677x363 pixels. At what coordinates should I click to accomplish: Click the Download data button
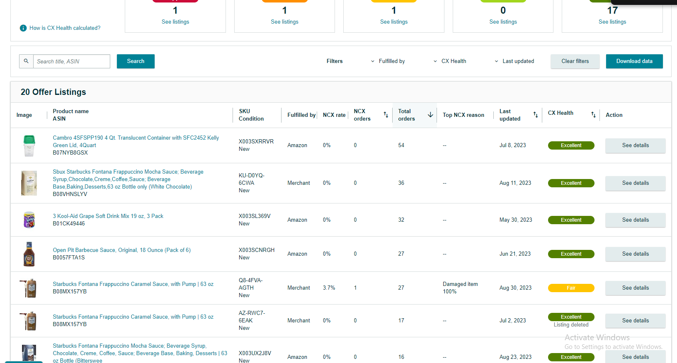pos(634,61)
